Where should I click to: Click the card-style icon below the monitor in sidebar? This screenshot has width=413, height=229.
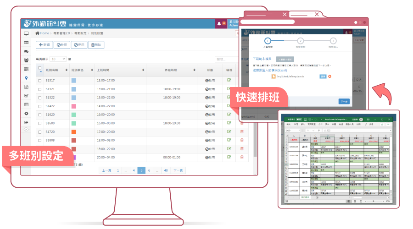click(26, 42)
